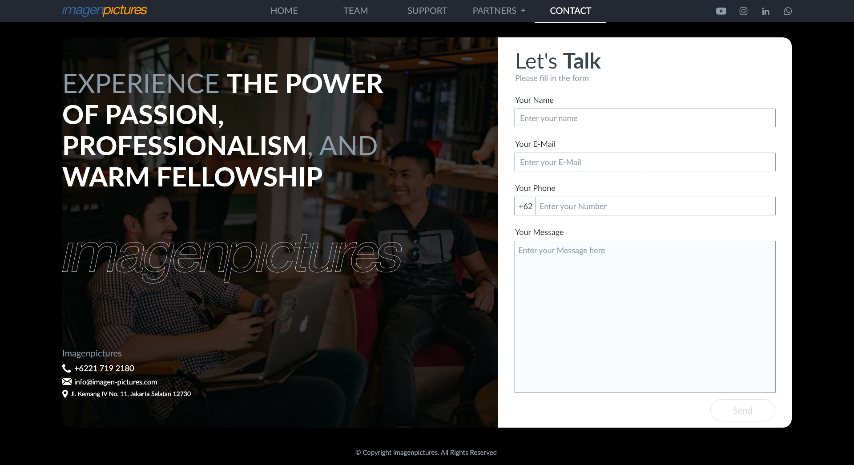Open the LinkedIn page icon

click(765, 11)
